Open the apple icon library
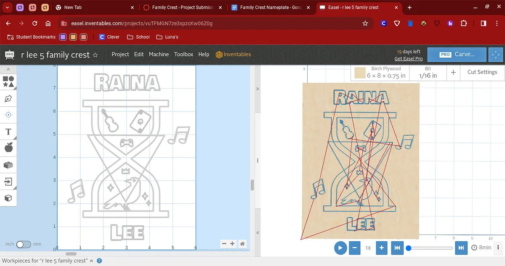 click(8, 147)
